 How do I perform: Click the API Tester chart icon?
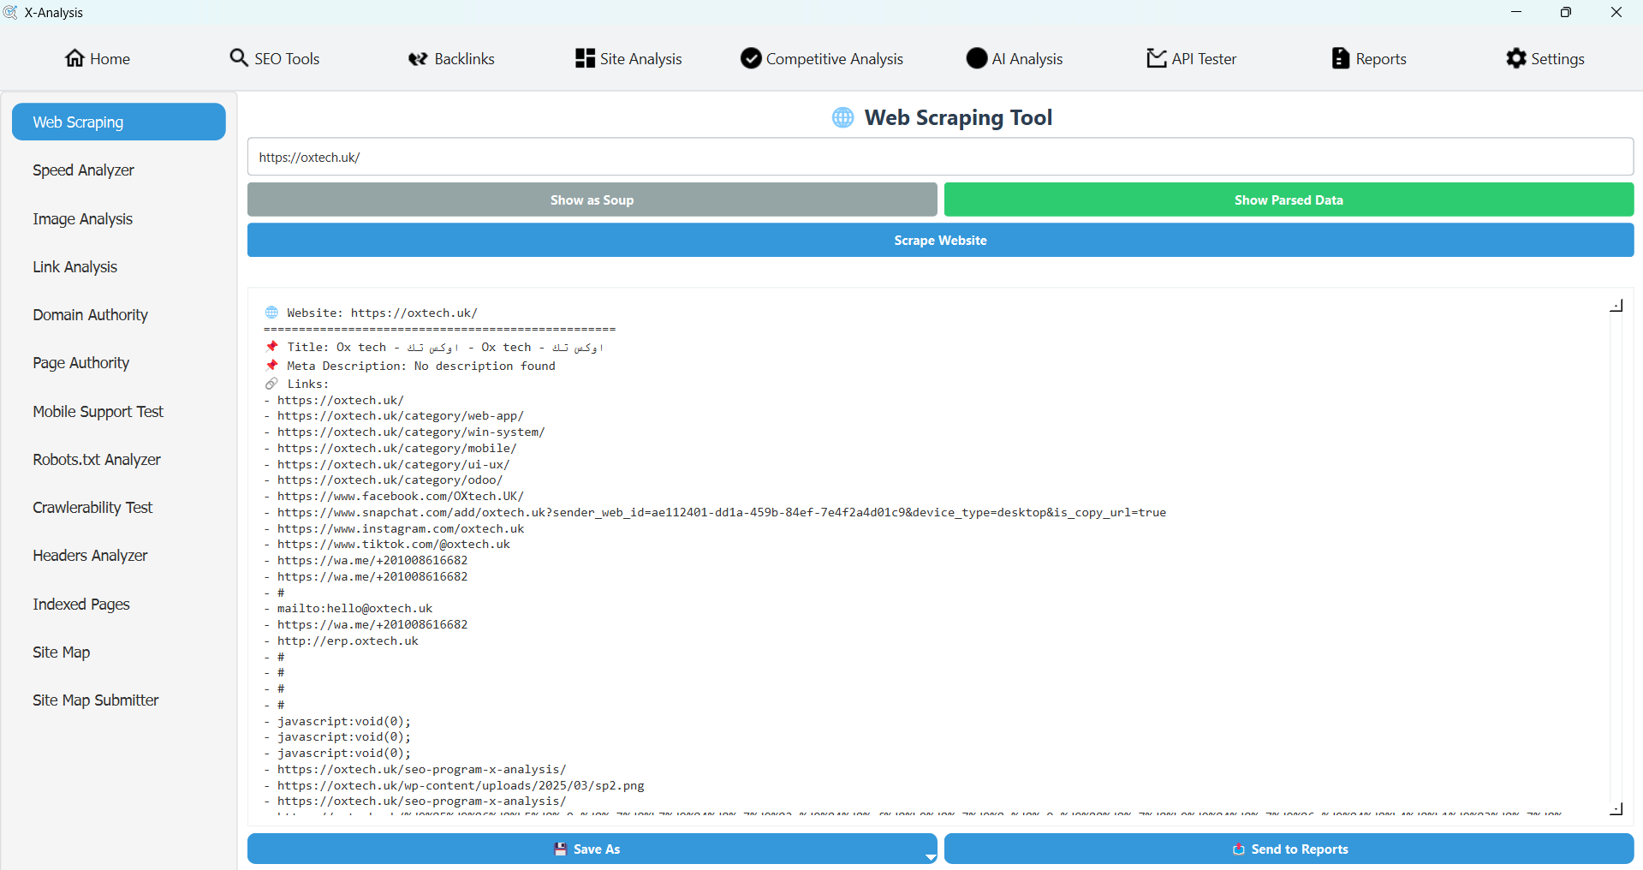click(1157, 57)
